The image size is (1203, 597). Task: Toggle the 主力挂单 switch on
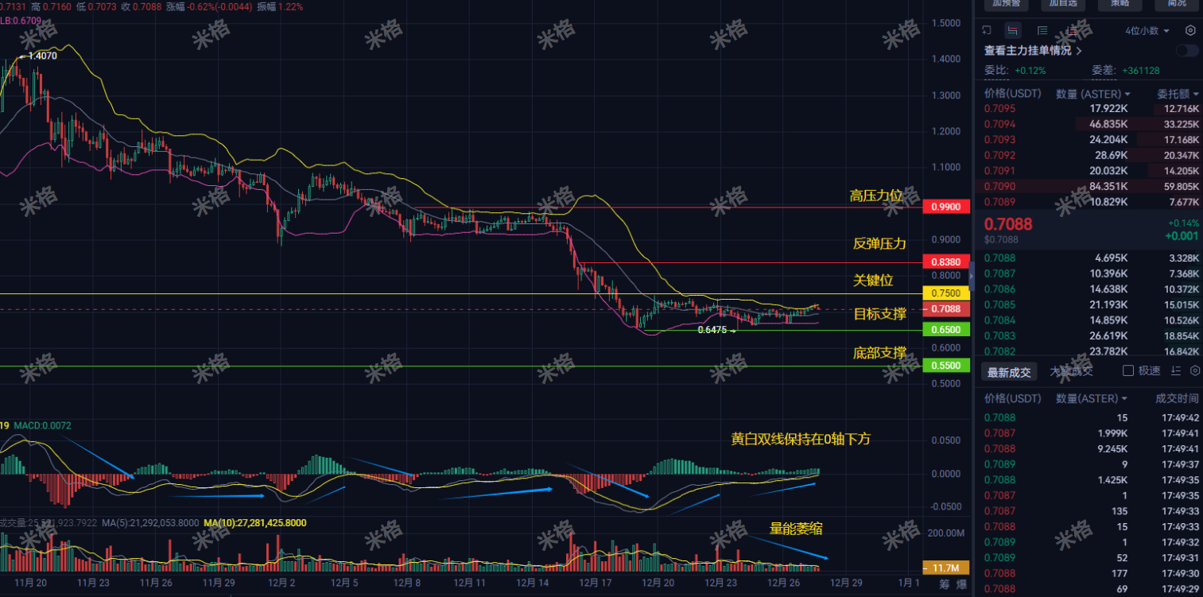1187,51
